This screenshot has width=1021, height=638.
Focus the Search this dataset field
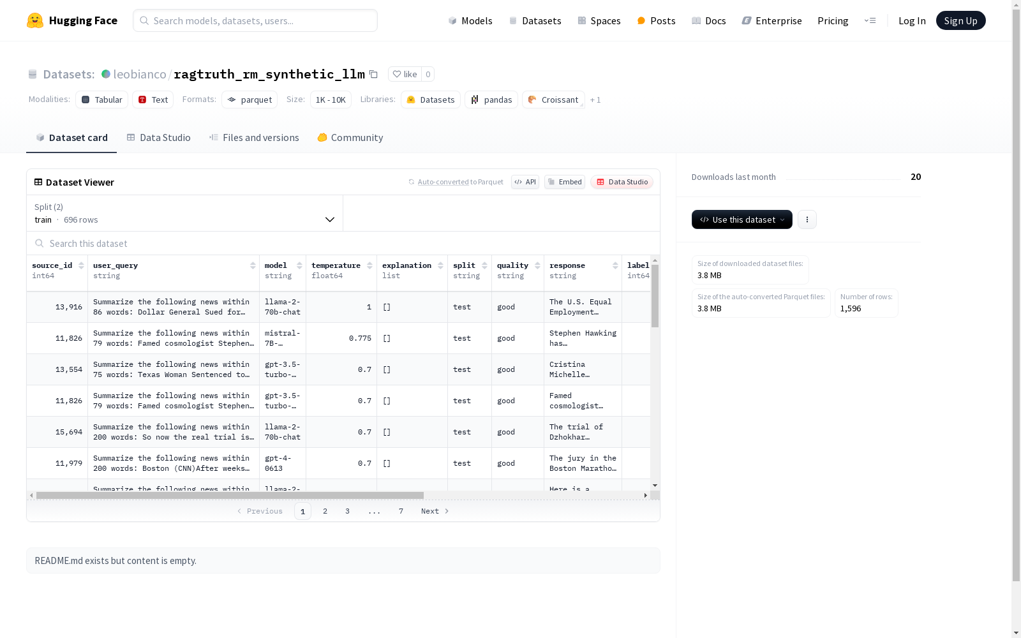click(x=343, y=244)
